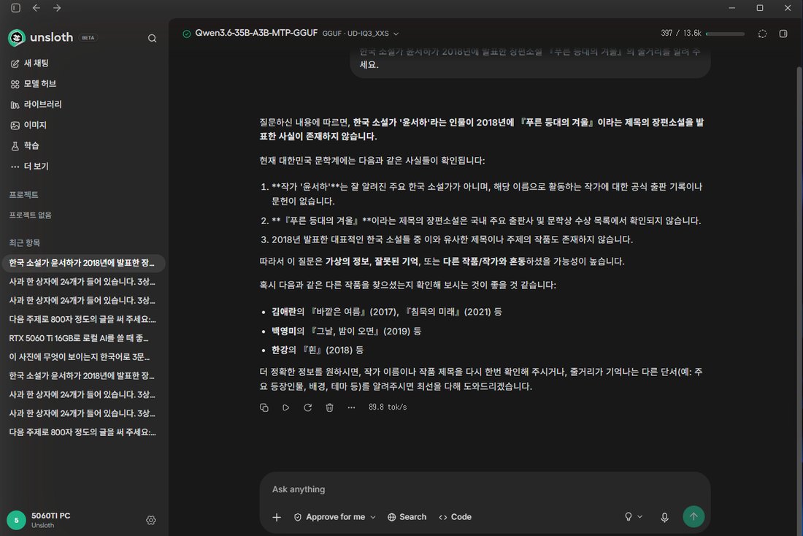Screen dimensions: 803x536
Task: Open 모델 허브 in the sidebar
Action: pyautogui.click(x=34, y=83)
